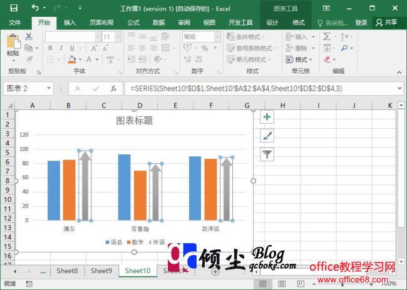Switch to Page Break Preview view
407x290 pixels.
301,284
